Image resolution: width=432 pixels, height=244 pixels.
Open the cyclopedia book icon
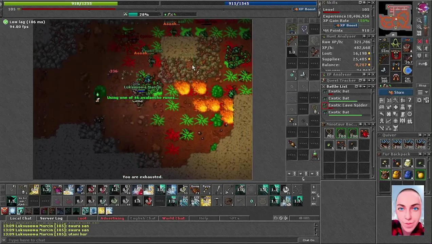[382, 107]
